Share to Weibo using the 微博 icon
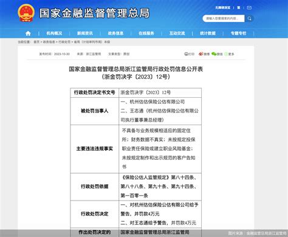 point(204,54)
